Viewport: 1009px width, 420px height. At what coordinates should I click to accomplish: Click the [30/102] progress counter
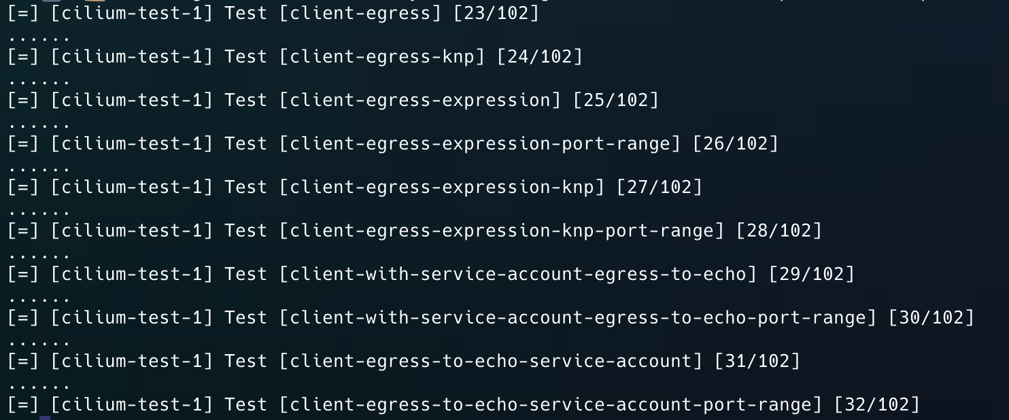click(931, 317)
